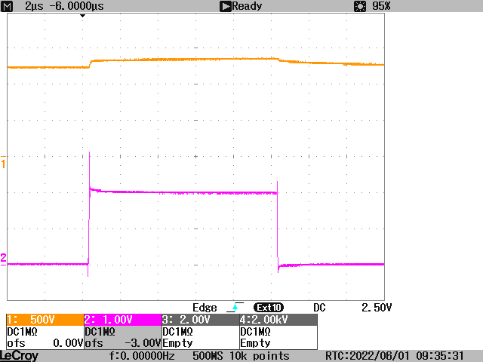Click the magenta channel 2 pulse top
The image size is (483, 362).
185,193
